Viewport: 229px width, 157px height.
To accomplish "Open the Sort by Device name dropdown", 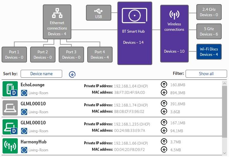I will tap(41, 74).
